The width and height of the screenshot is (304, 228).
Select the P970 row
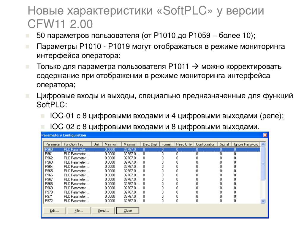click(x=152, y=192)
